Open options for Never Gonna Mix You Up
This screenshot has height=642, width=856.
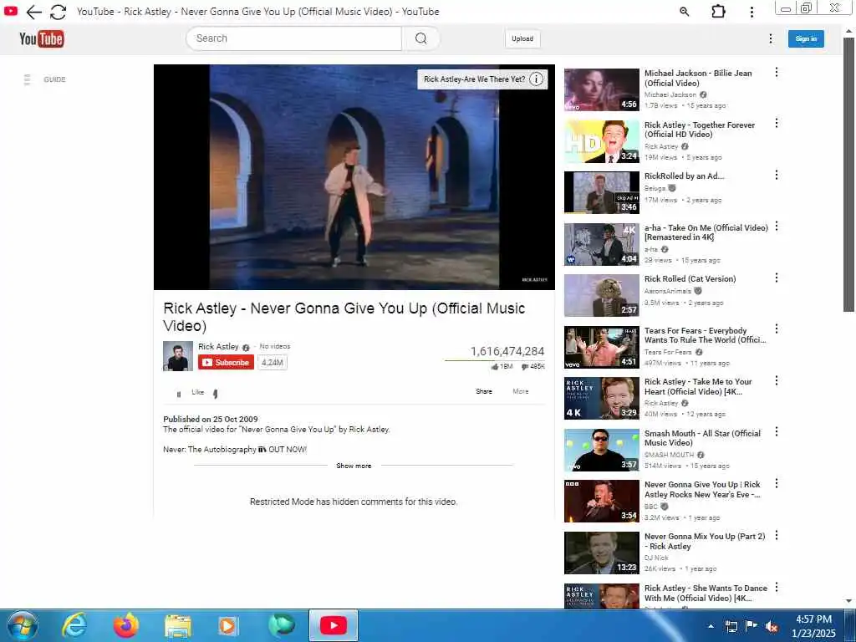point(777,536)
